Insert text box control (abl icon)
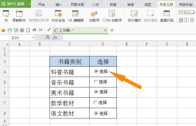Screen dimensions: 196x126 point(186,12)
